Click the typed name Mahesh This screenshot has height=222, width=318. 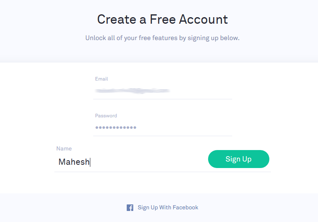[74, 162]
